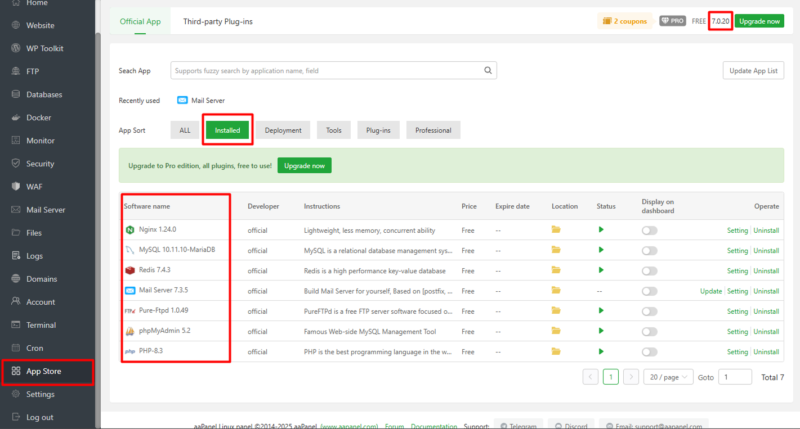Click the green status icon for MySQL
Image resolution: width=800 pixels, height=429 pixels.
[x=601, y=250]
